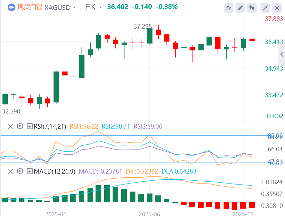This screenshot has height=216, width=285.
Task: Click the 1.01824 MACD axis label
Action: coord(272,182)
